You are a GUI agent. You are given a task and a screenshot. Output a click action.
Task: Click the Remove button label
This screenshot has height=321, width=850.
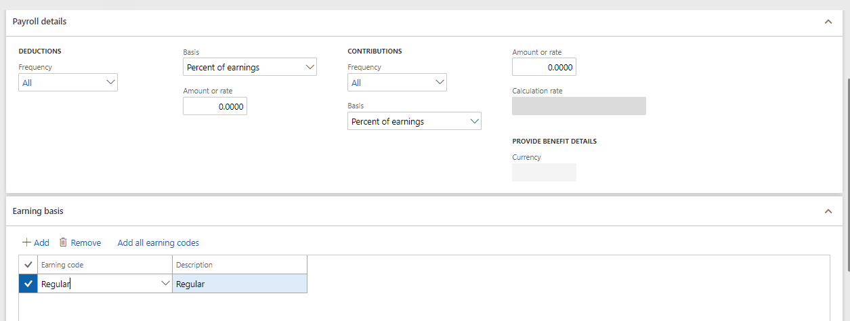[86, 242]
